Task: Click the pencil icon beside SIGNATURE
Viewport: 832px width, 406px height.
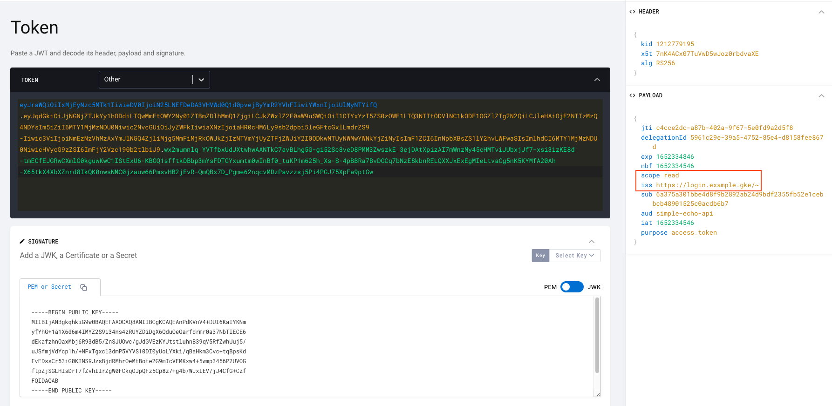Action: point(22,241)
